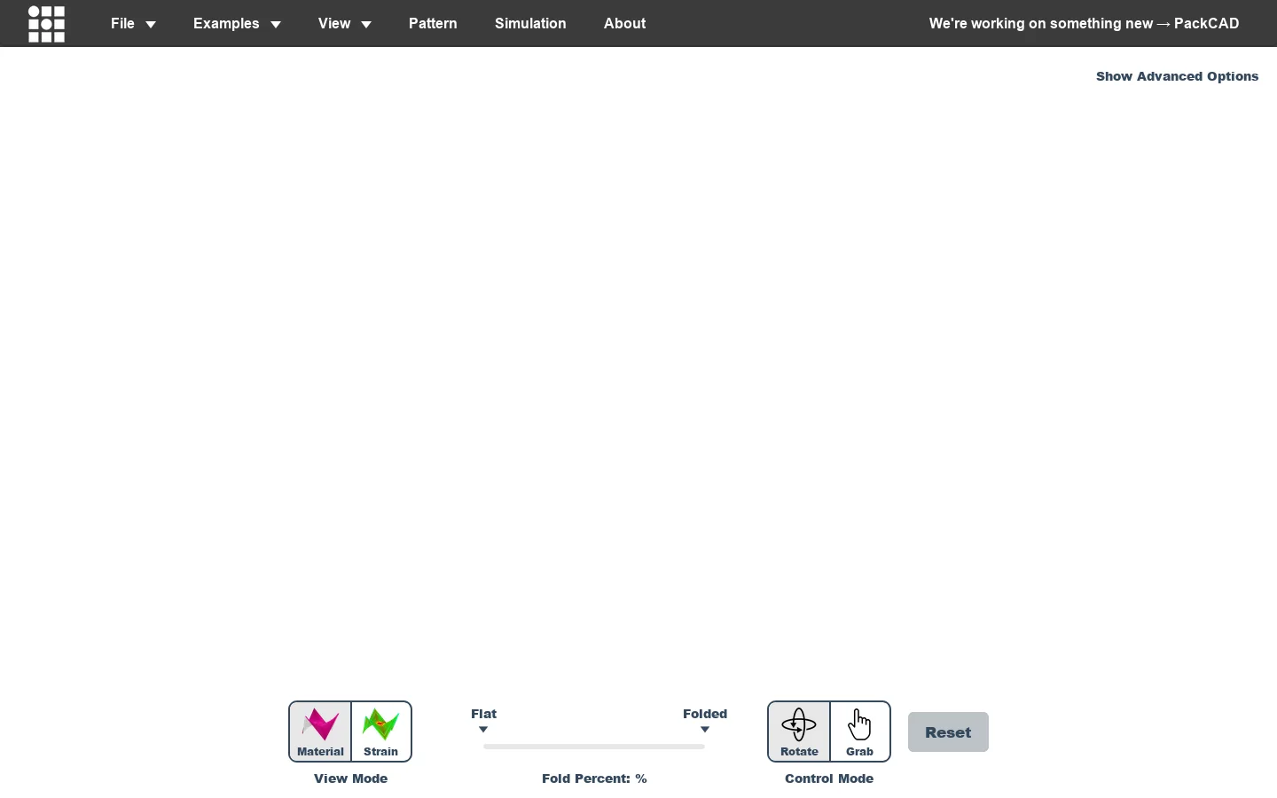Click the Folded marker arrow on slider

[705, 730]
